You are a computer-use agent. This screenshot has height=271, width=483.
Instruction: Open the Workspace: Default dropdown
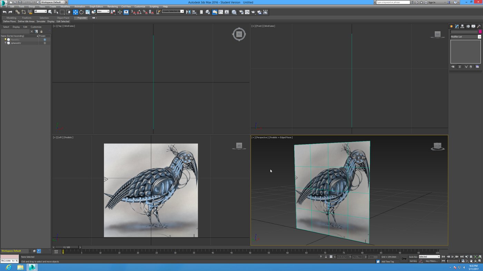(52, 2)
